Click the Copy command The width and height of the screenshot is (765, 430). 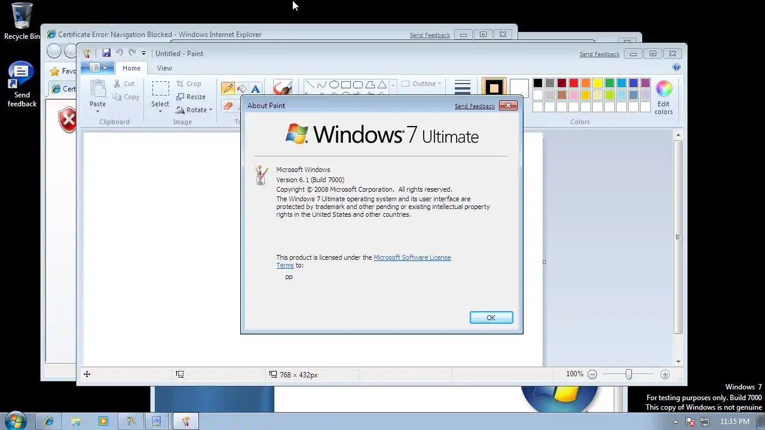126,97
